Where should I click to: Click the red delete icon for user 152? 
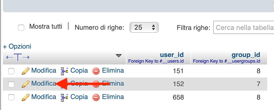[x=96, y=84]
